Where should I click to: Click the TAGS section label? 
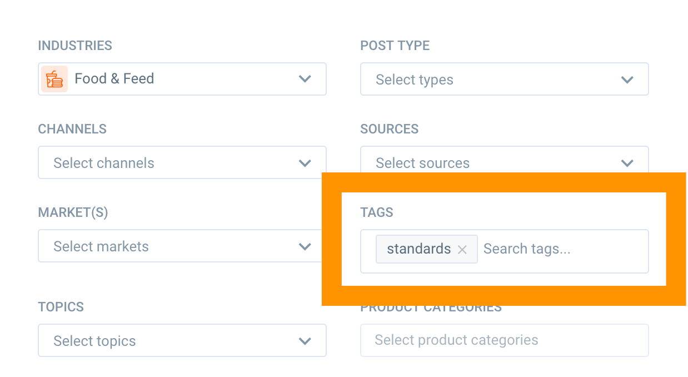377,212
